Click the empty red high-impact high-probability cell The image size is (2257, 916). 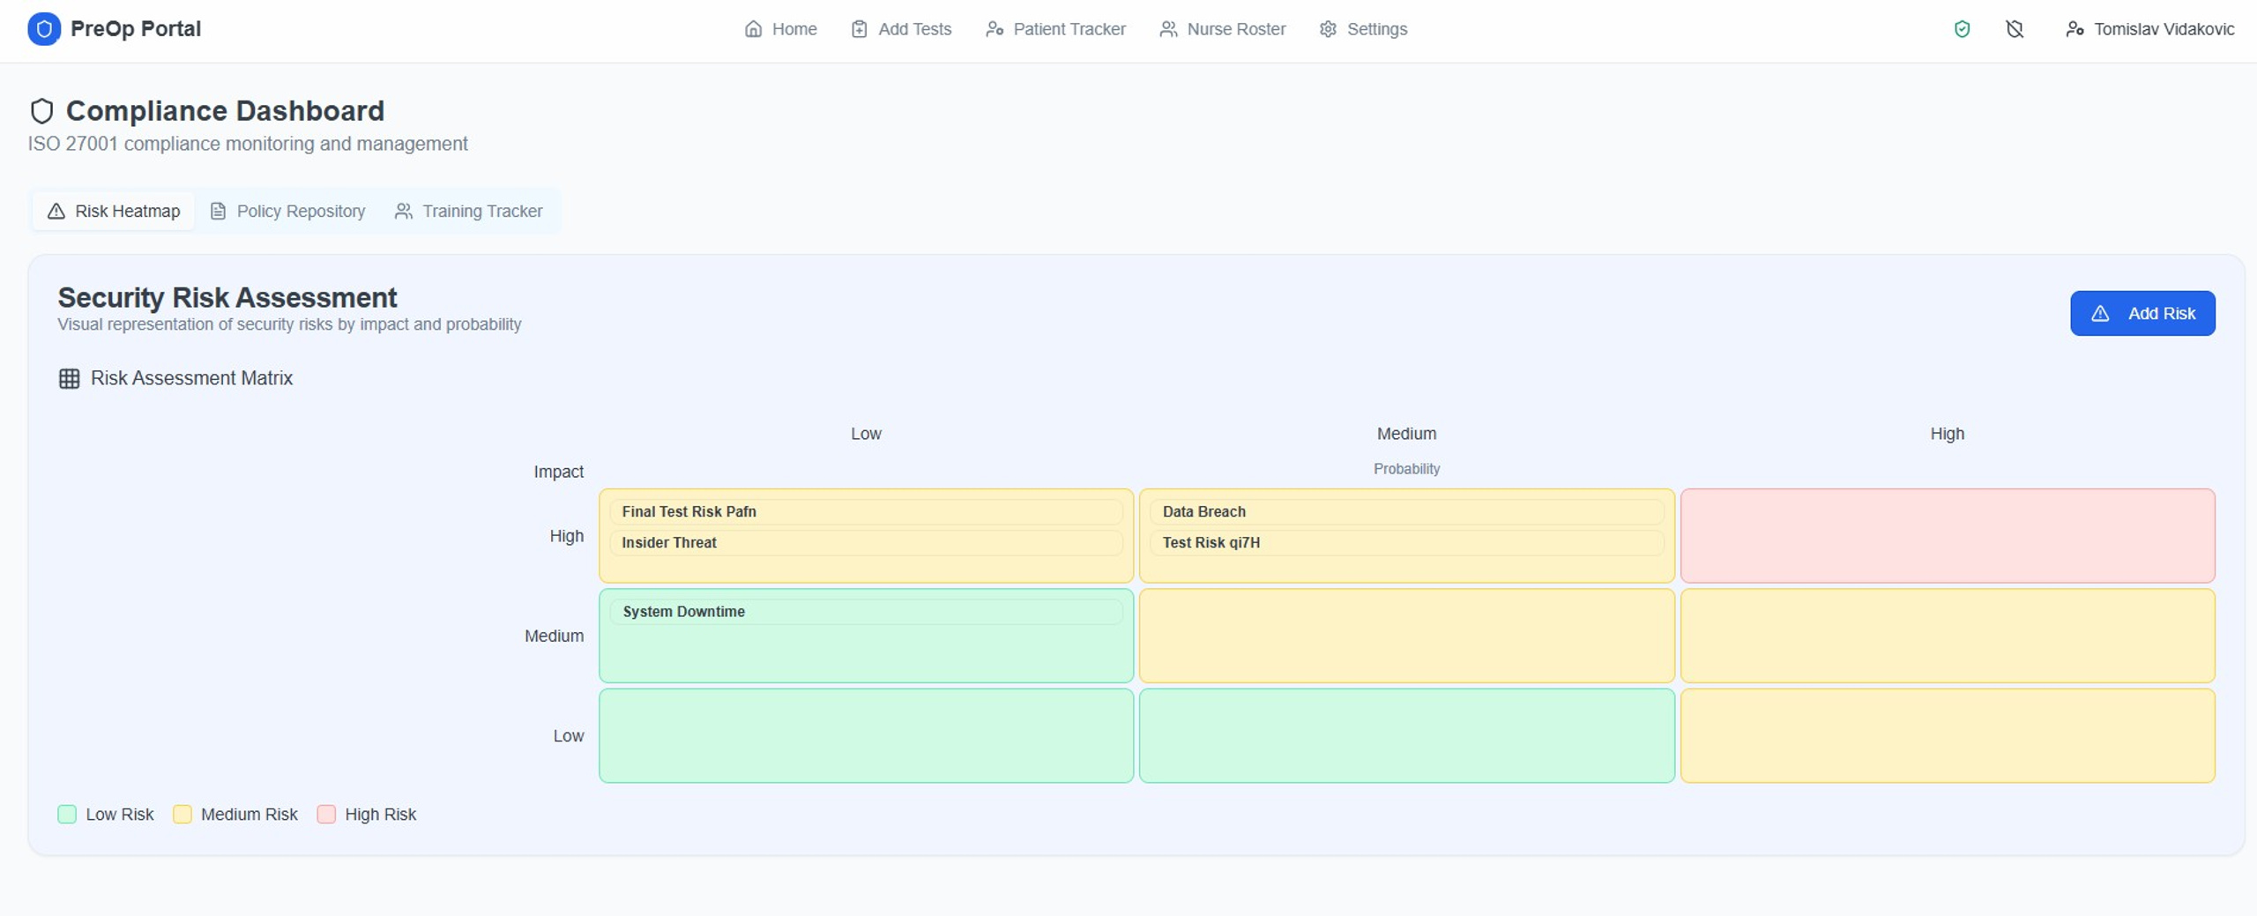pyautogui.click(x=1948, y=536)
